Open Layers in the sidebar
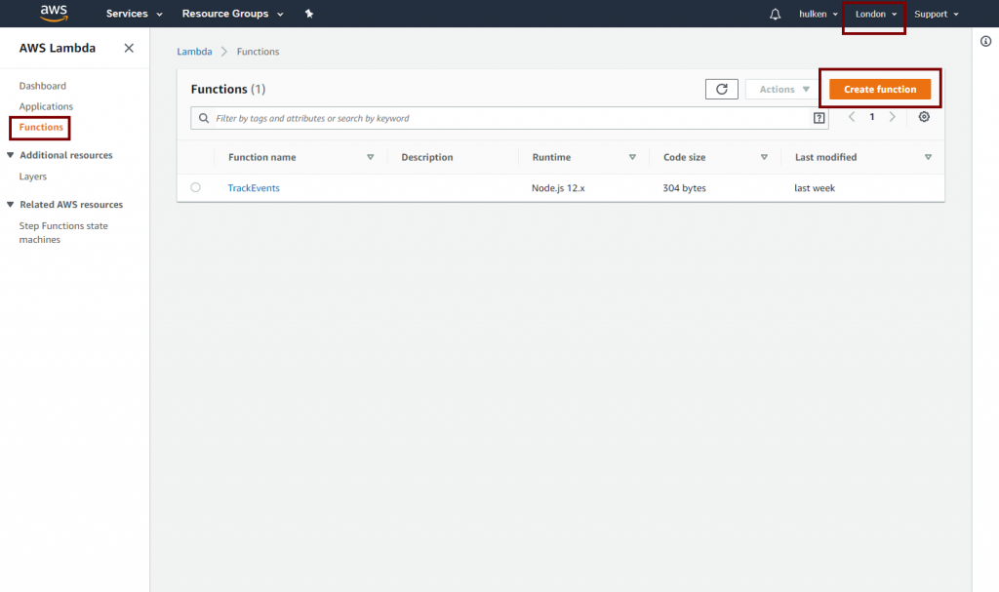The height and width of the screenshot is (592, 999). pos(33,177)
